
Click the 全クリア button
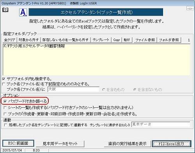[10, 40]
